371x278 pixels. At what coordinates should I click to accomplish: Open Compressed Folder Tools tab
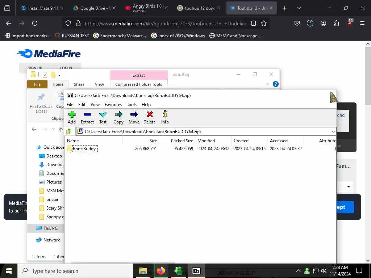pyautogui.click(x=139, y=84)
